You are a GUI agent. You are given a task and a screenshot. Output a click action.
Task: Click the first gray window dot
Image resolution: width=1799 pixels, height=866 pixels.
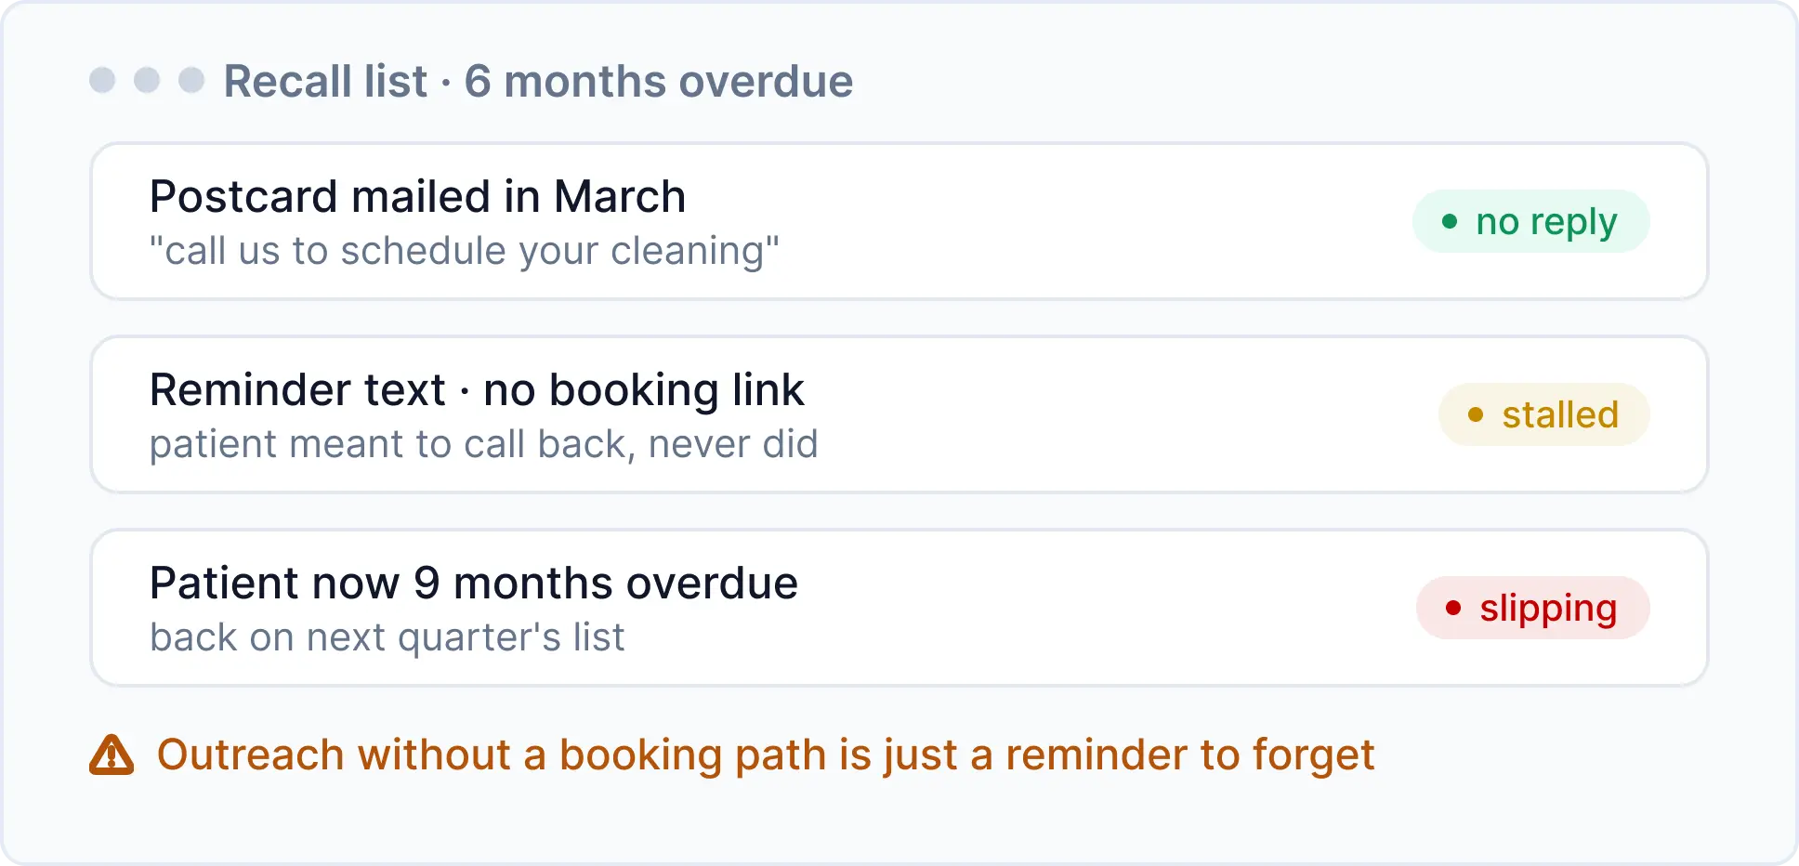pos(102,80)
